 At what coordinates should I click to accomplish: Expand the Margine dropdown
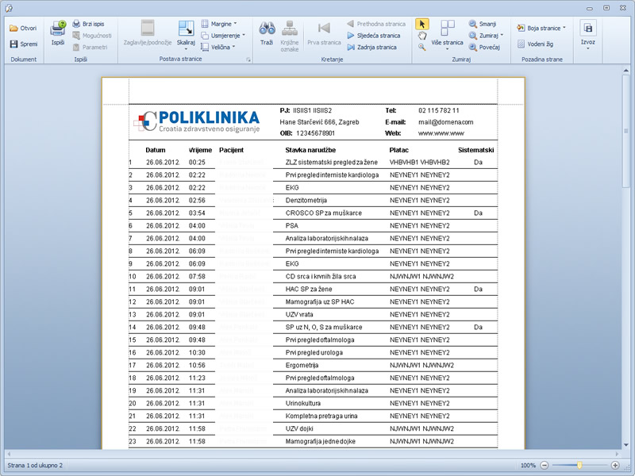pyautogui.click(x=219, y=24)
